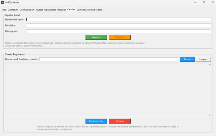
Task: Click the channel list scrollbar down arrow
Action: point(210,115)
